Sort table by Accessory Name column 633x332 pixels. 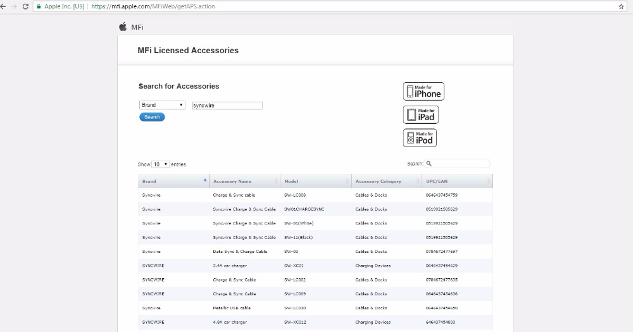click(x=245, y=181)
